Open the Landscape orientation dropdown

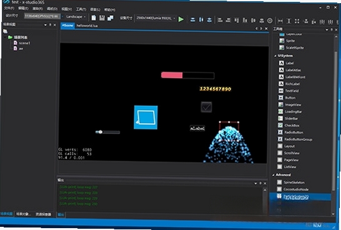point(76,17)
